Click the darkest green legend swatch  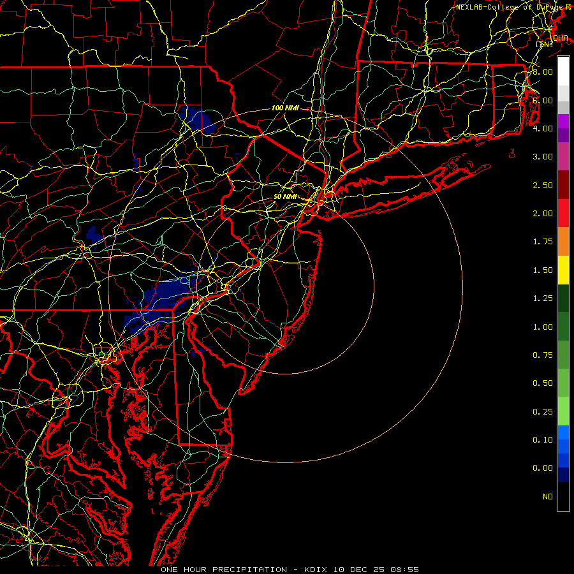point(563,298)
